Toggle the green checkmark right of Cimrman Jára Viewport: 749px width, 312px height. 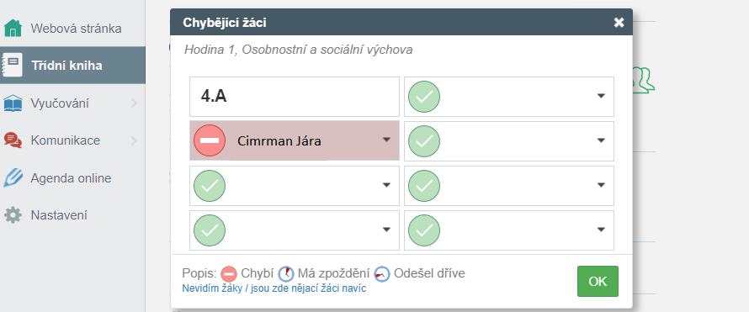click(x=424, y=140)
